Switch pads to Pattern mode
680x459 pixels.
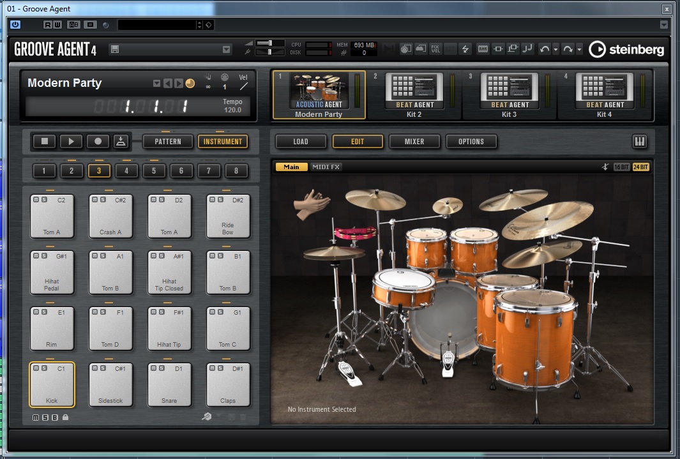point(167,141)
